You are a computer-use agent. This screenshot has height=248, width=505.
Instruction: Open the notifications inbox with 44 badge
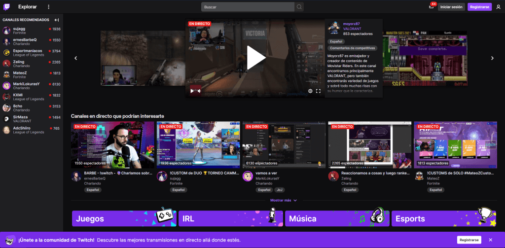point(432,7)
